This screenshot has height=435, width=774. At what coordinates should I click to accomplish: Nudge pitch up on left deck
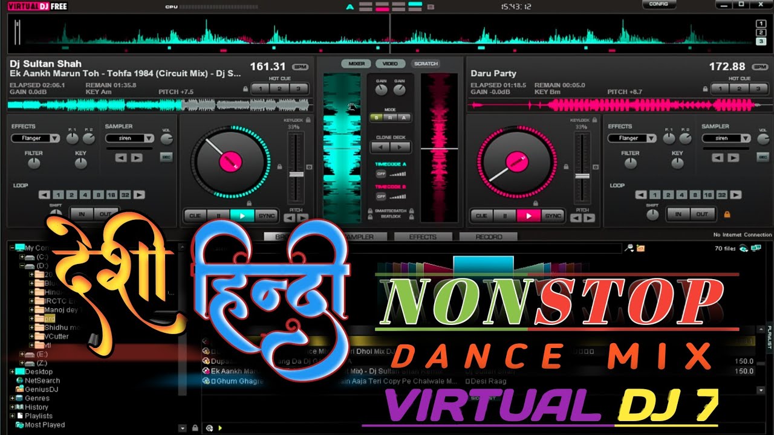click(302, 217)
